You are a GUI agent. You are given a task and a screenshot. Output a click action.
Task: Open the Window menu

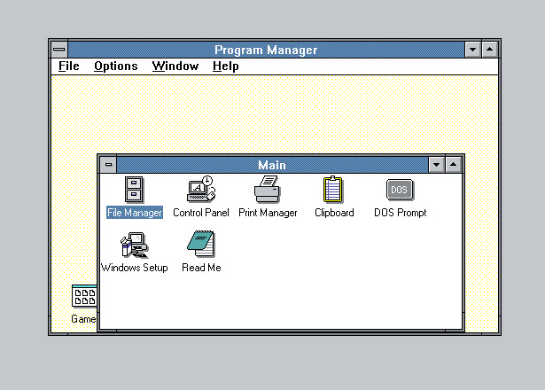[x=175, y=66]
